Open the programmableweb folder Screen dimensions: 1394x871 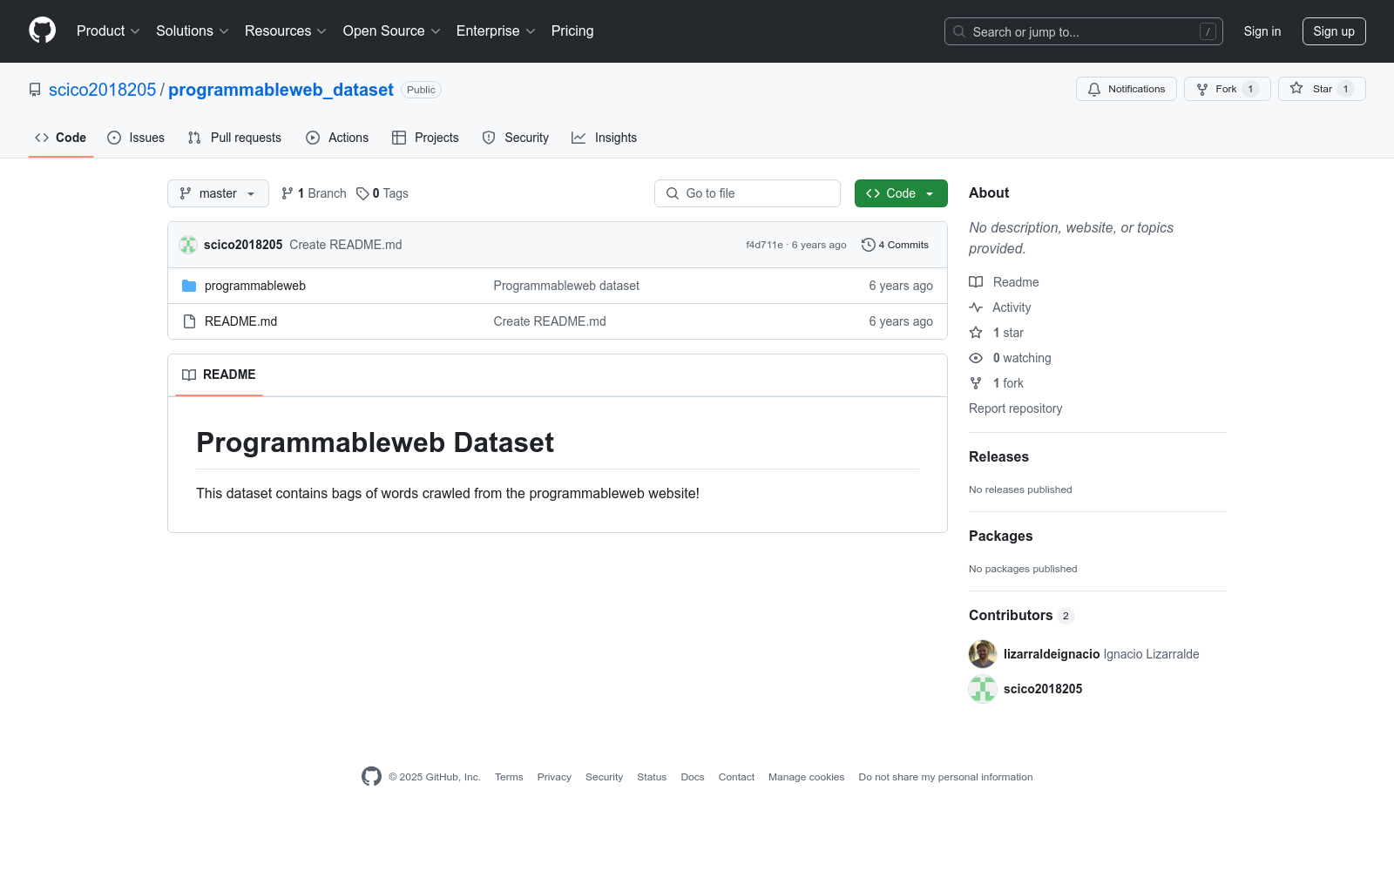tap(255, 286)
